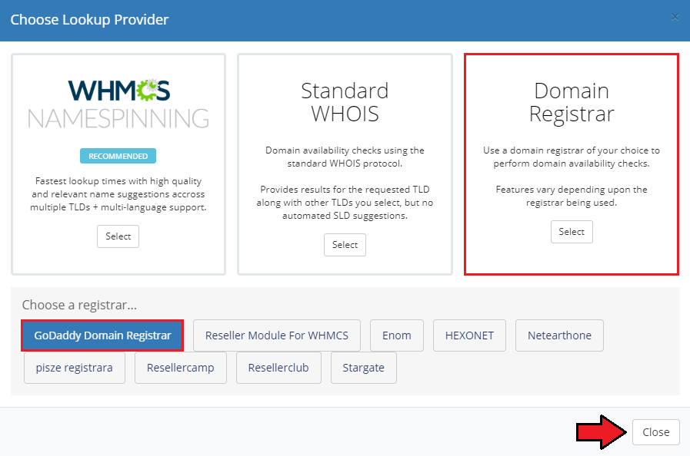Choose the Stargate registrar
This screenshot has height=456, width=690.
point(364,368)
